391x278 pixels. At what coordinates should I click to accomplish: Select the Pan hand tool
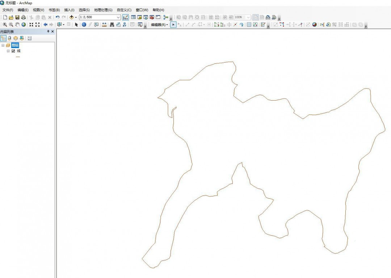pyautogui.click(x=17, y=25)
